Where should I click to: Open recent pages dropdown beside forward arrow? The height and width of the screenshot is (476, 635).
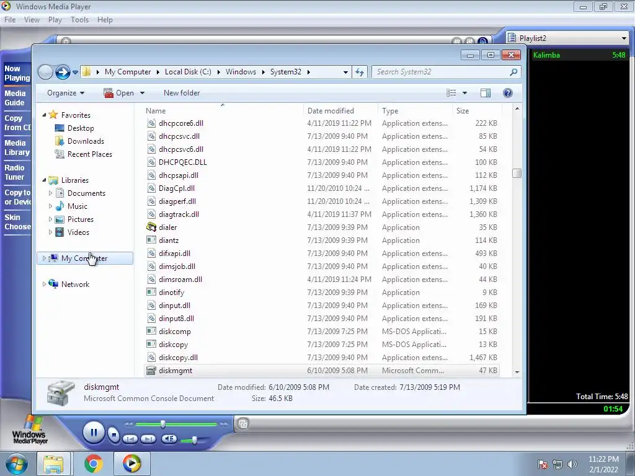pos(75,73)
